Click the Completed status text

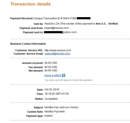coord(51,99)
